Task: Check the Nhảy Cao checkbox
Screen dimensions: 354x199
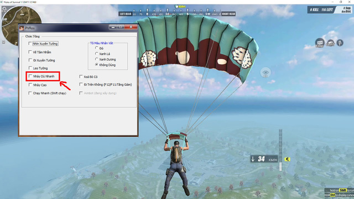Action: [x=30, y=85]
